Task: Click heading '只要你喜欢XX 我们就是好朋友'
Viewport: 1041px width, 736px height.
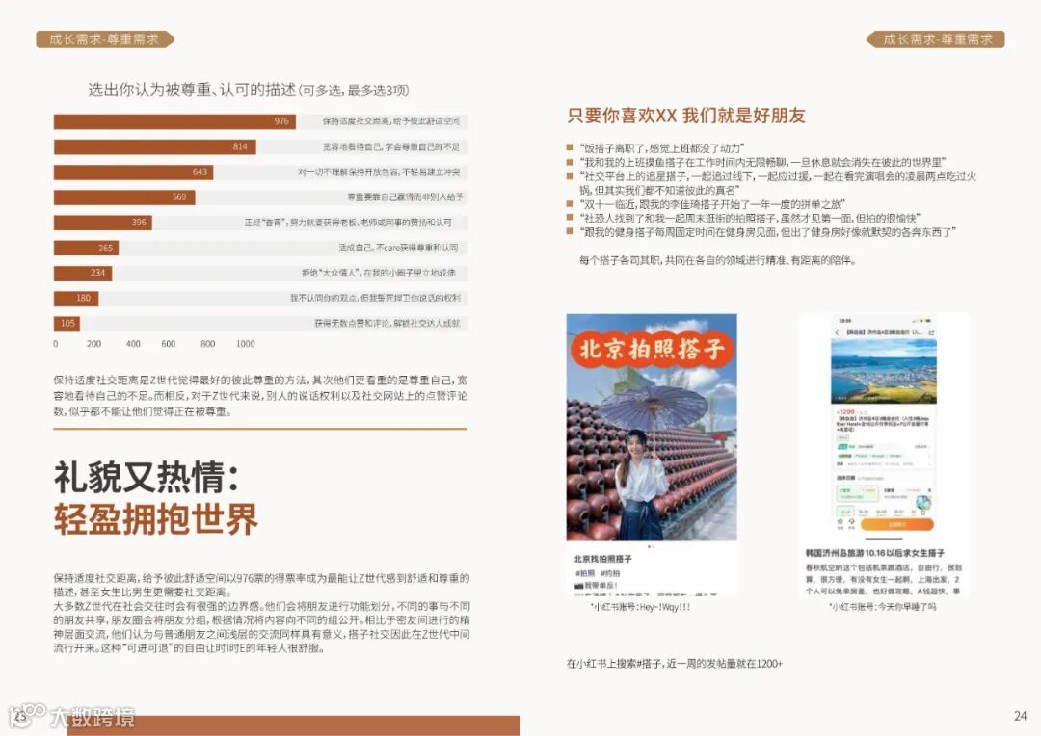Action: [686, 116]
